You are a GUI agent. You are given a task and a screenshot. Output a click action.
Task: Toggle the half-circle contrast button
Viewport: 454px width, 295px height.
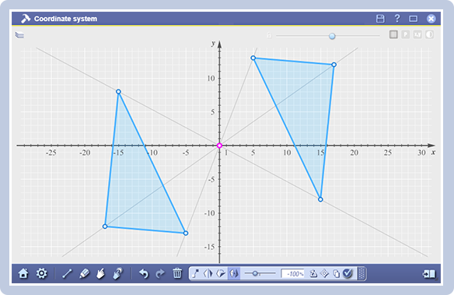pos(429,34)
